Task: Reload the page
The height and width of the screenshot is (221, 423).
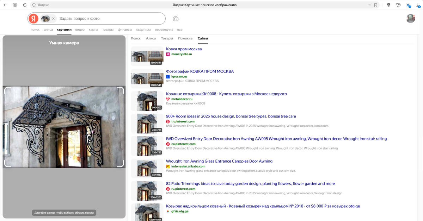Action: (24, 5)
